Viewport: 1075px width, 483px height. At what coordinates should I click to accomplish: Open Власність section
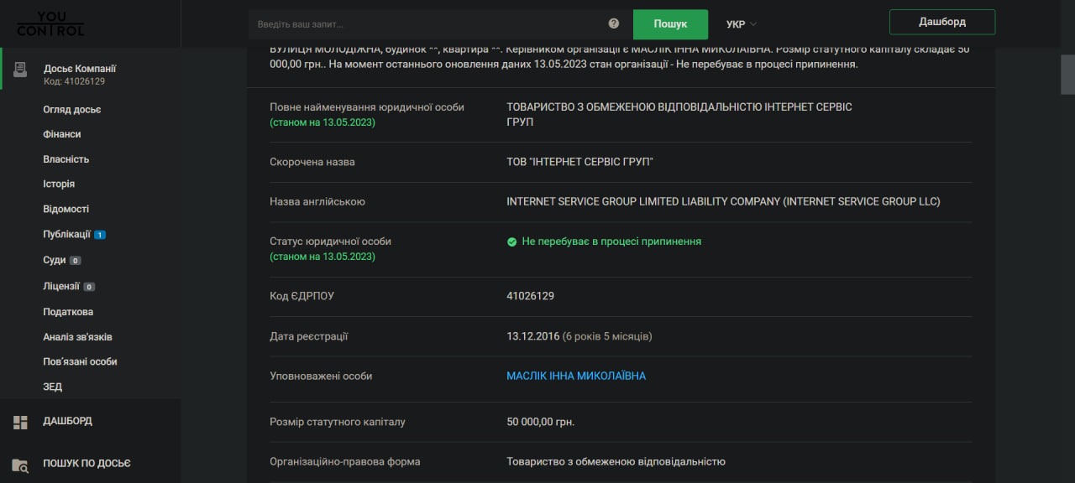[66, 159]
